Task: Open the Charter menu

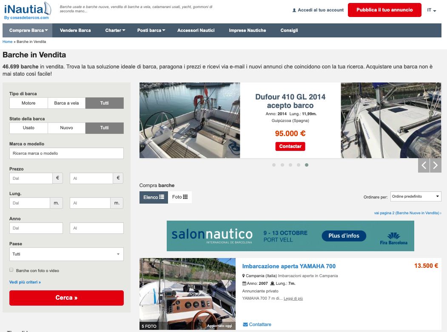Action: click(115, 30)
